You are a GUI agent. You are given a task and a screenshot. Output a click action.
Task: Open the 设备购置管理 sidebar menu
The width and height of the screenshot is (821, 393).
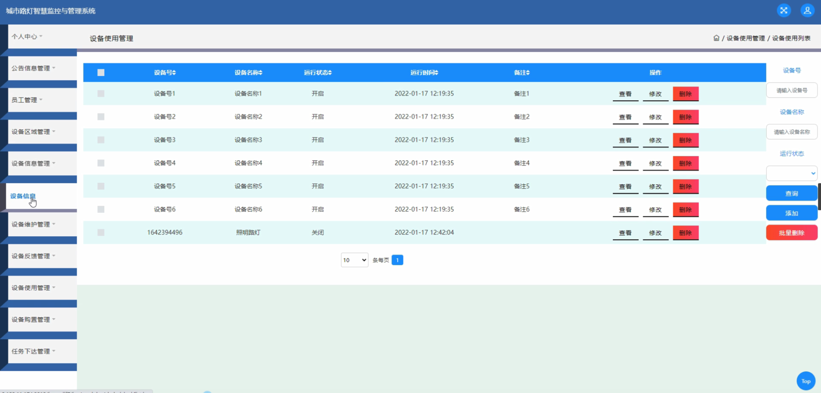coord(33,319)
